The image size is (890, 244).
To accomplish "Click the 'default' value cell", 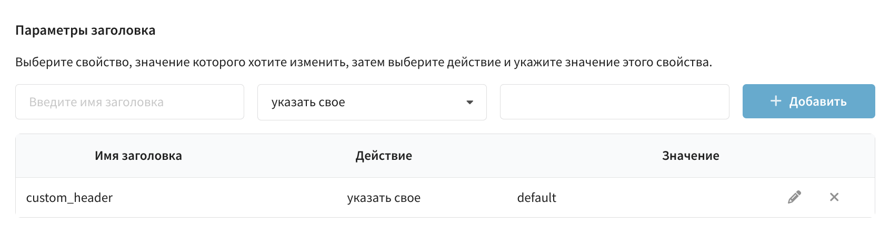I will pyautogui.click(x=536, y=198).
